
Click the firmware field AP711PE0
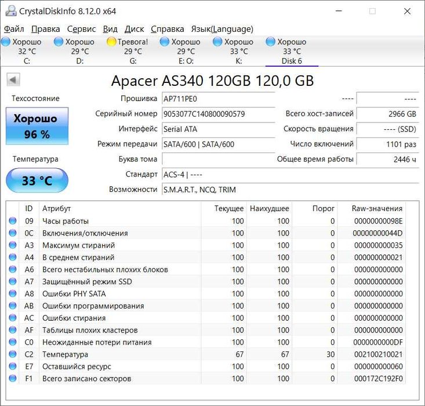pyautogui.click(x=219, y=99)
